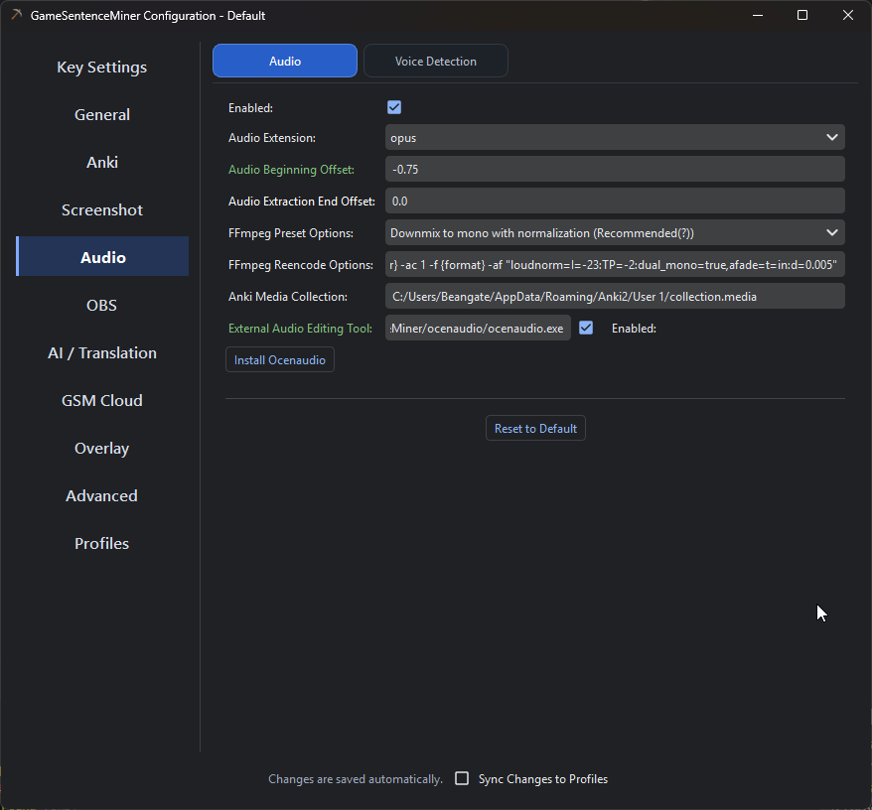Click the Install Ocenaudio button
Viewport: 872px width, 810px height.
coord(280,359)
